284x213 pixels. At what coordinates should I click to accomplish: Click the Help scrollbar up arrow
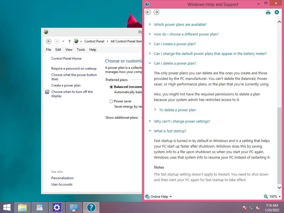tap(279, 22)
